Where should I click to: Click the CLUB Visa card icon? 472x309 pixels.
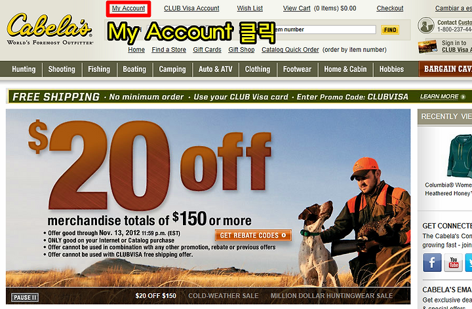tap(428, 46)
